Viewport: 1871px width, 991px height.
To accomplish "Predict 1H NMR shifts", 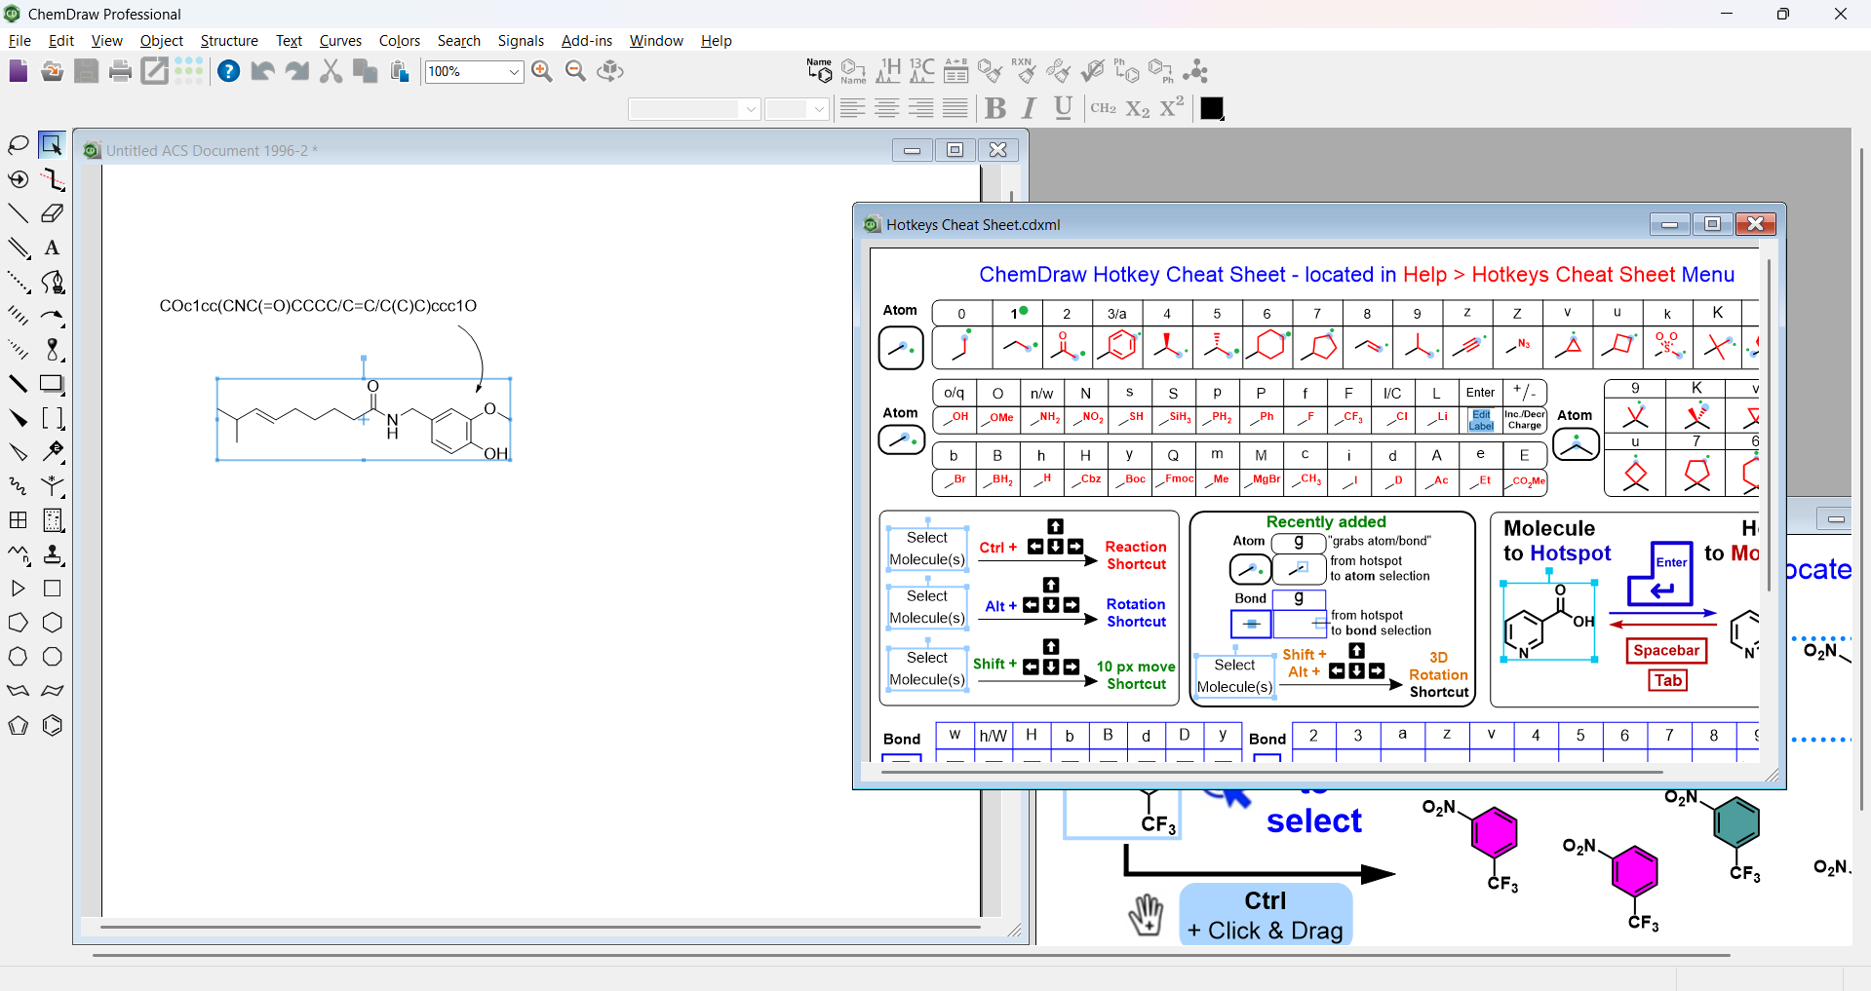I will tap(888, 71).
